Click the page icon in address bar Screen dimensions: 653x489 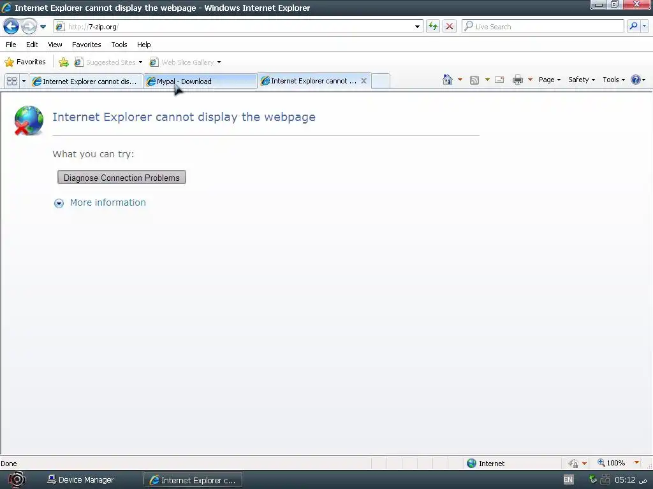(60, 27)
